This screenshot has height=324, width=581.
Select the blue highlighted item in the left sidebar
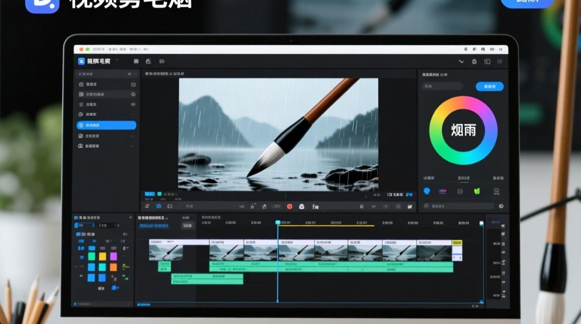click(x=106, y=125)
